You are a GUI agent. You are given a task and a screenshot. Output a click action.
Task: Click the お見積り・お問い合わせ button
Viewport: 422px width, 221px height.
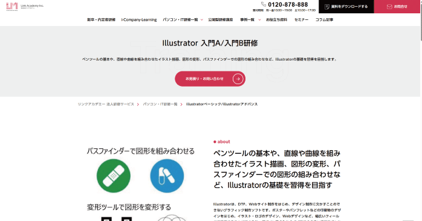[x=210, y=79]
